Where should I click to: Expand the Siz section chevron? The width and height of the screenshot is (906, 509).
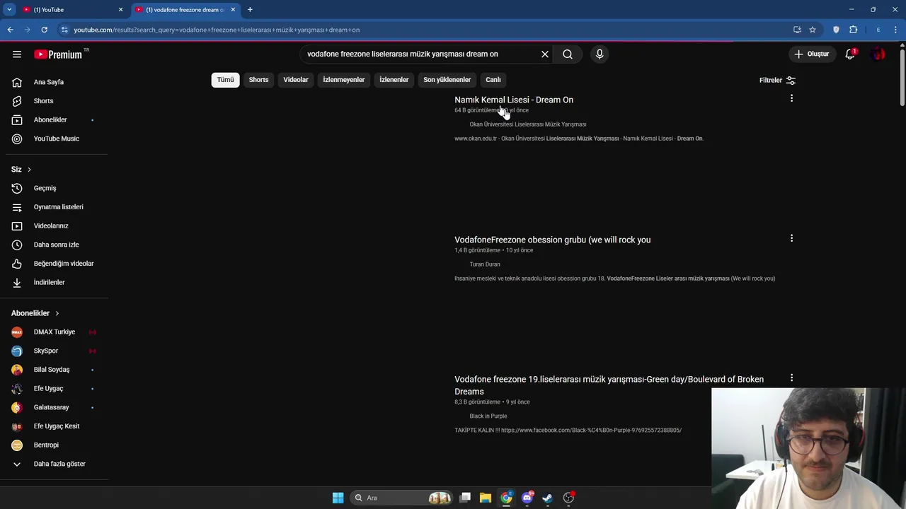(29, 170)
